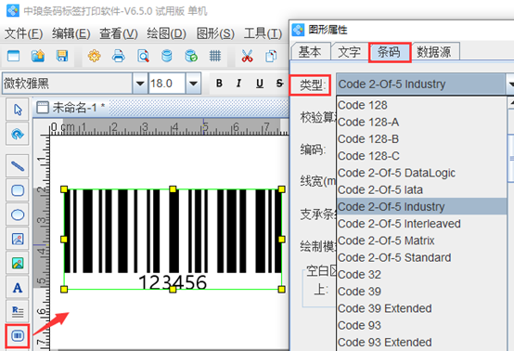Select the arrow pointer tool
The width and height of the screenshot is (514, 351).
[18, 110]
